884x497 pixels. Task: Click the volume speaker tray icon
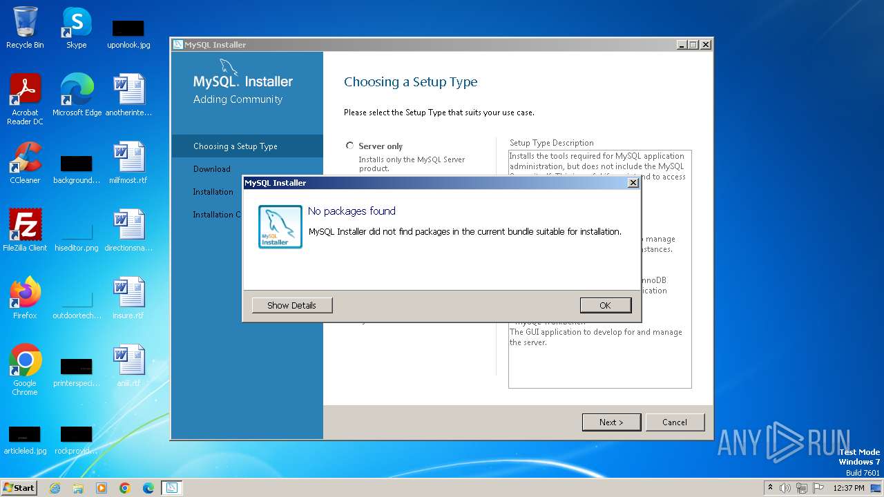click(785, 488)
